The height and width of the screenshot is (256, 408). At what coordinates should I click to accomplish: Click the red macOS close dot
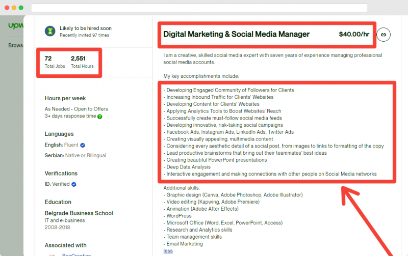pyautogui.click(x=7, y=8)
